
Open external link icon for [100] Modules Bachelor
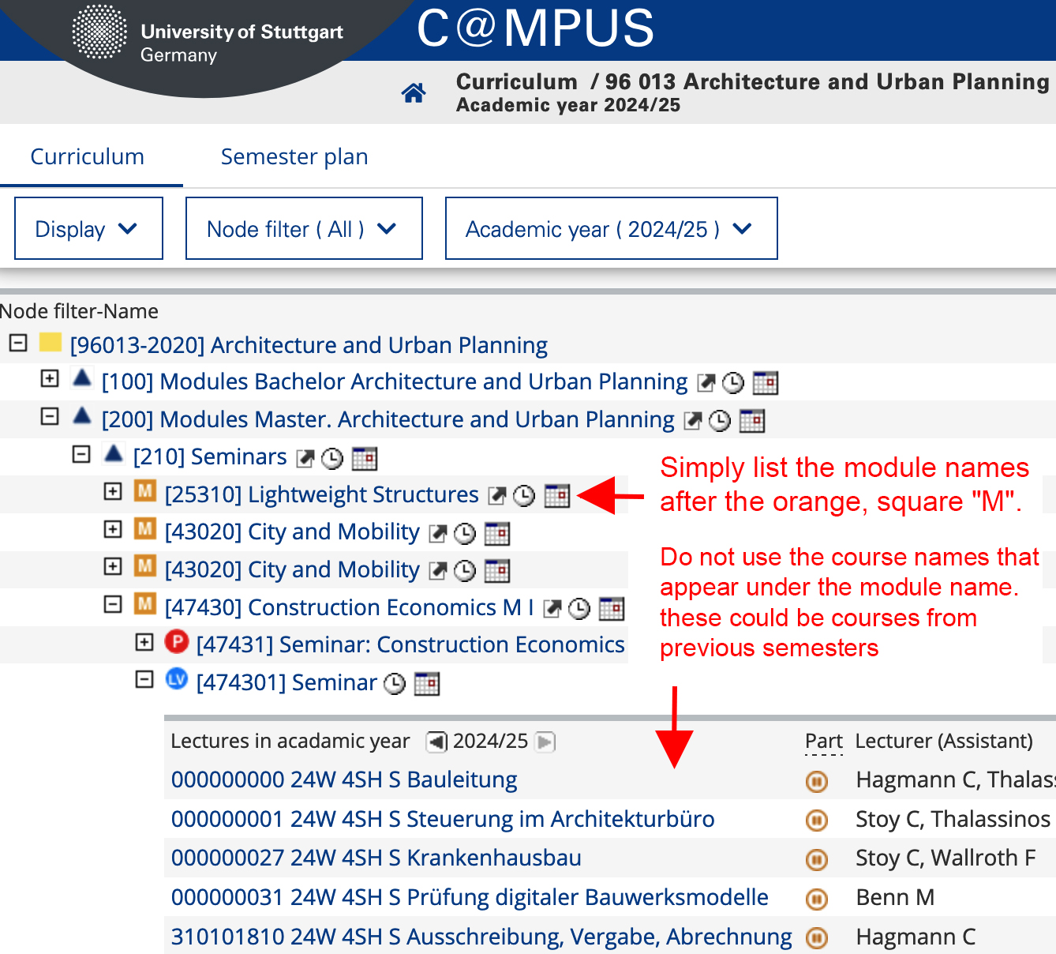pyautogui.click(x=706, y=383)
